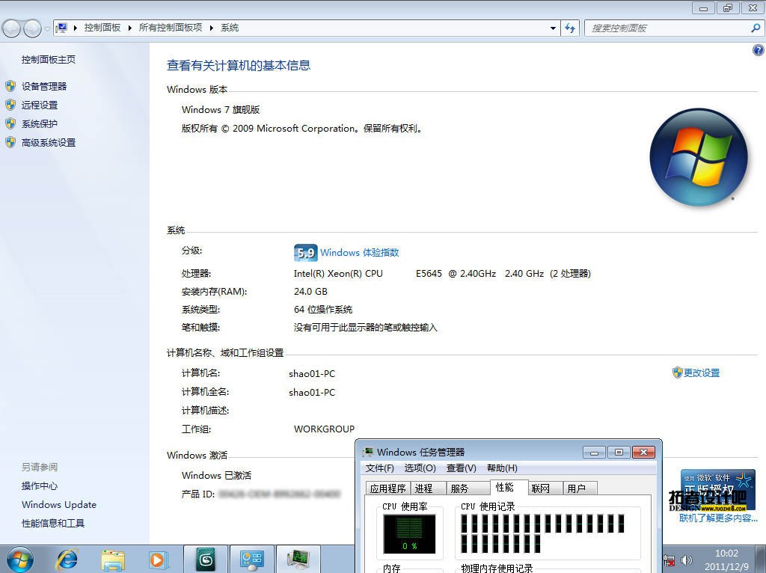Select System breadcrumb segment
The image size is (766, 573).
tap(230, 28)
